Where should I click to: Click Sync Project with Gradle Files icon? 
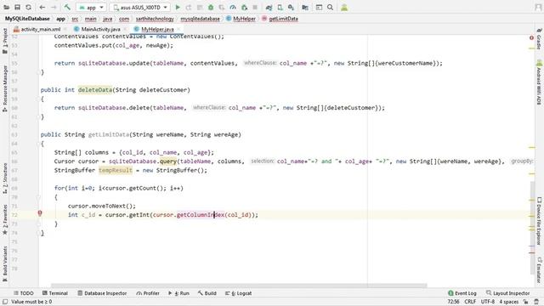coord(269,8)
